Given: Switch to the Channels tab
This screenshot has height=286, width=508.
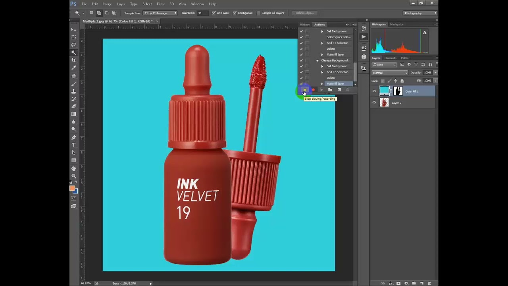Looking at the screenshot, I should click(x=390, y=58).
